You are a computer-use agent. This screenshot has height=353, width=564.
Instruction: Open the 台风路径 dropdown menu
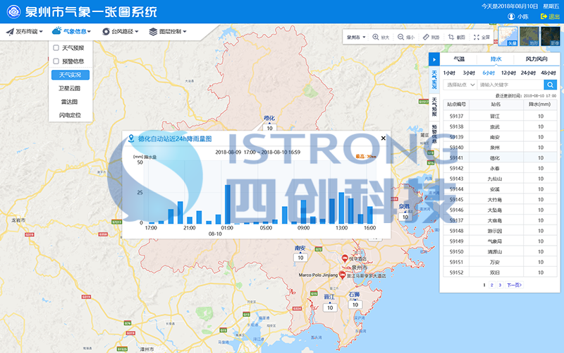pyautogui.click(x=120, y=31)
